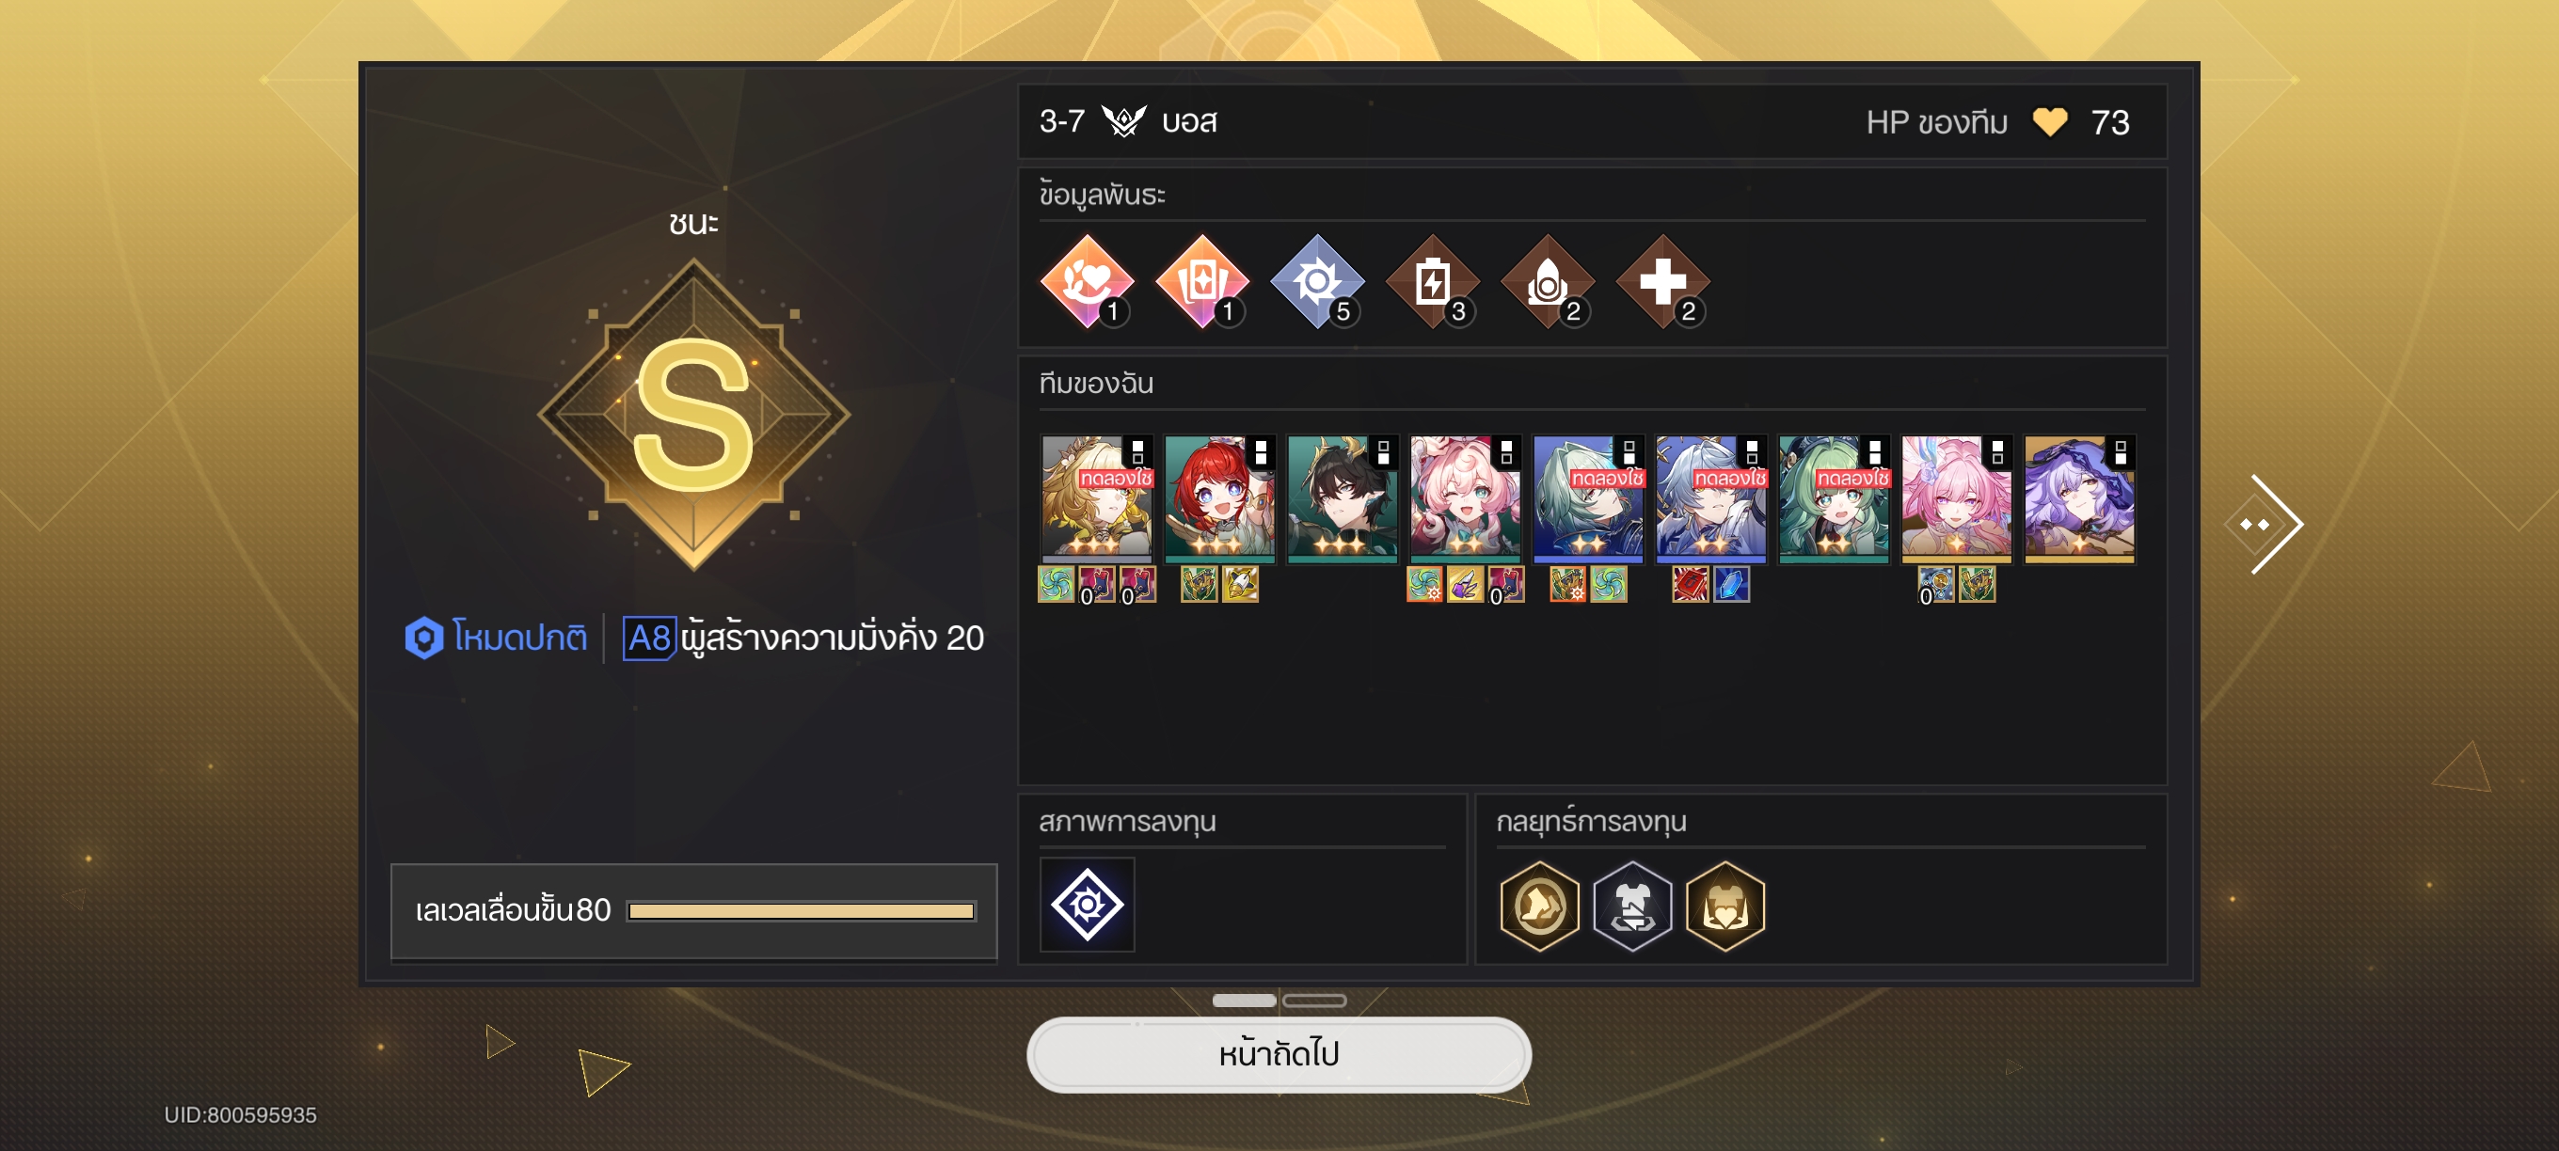Click the gold helmet-heart strategy hexagon
Image resolution: width=2559 pixels, height=1151 pixels.
click(1725, 906)
